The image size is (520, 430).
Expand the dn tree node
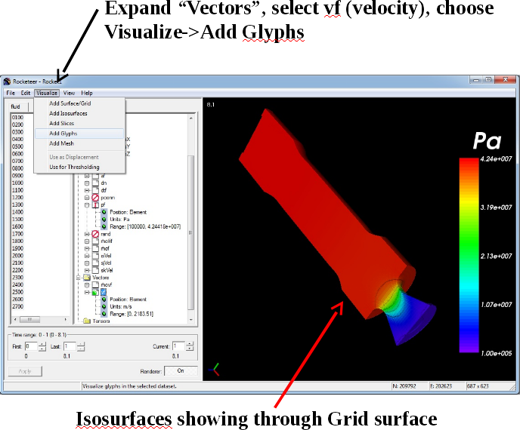click(87, 183)
